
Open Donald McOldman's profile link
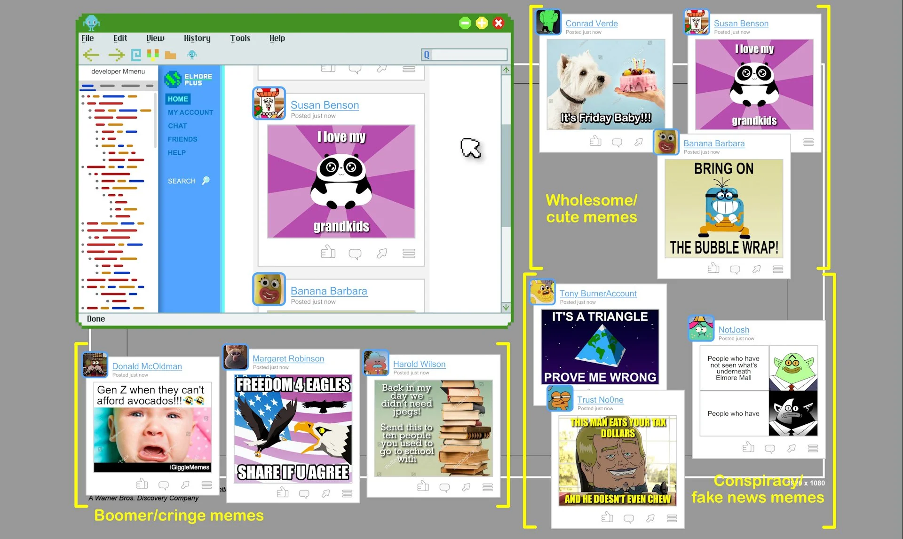click(x=147, y=366)
